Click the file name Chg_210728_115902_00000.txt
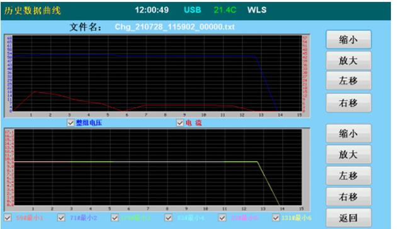Screen dimensions: 413x229 (174, 27)
